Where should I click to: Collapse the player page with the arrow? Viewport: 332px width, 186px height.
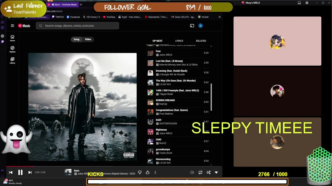[216, 172]
